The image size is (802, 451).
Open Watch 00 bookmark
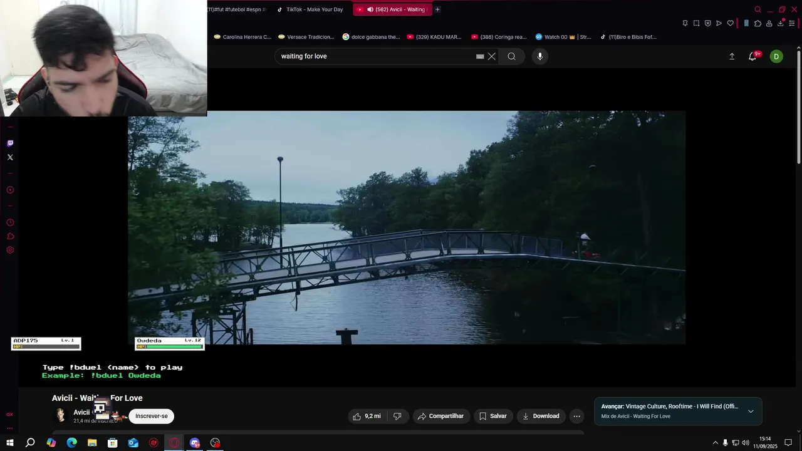tap(563, 37)
